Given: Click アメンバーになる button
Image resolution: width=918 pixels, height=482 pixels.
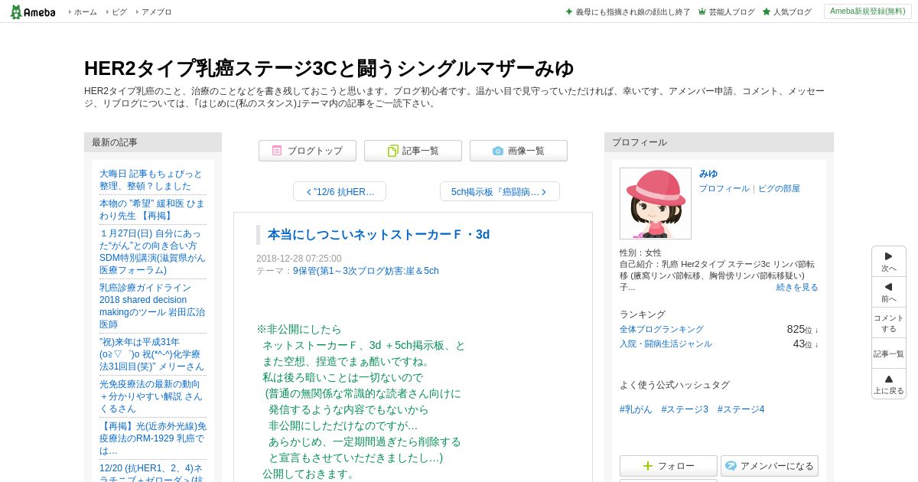Looking at the screenshot, I should pyautogui.click(x=770, y=466).
